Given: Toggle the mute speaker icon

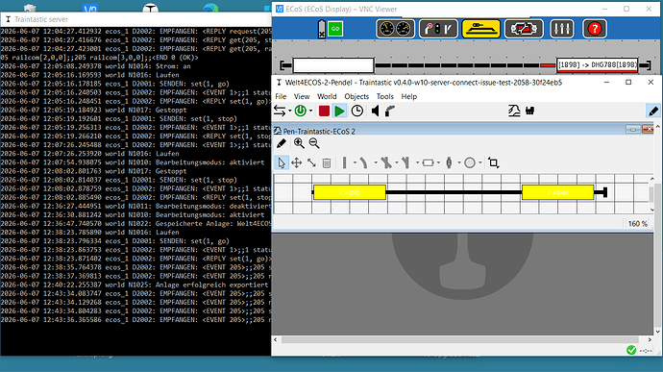Looking at the screenshot, I should [x=375, y=111].
